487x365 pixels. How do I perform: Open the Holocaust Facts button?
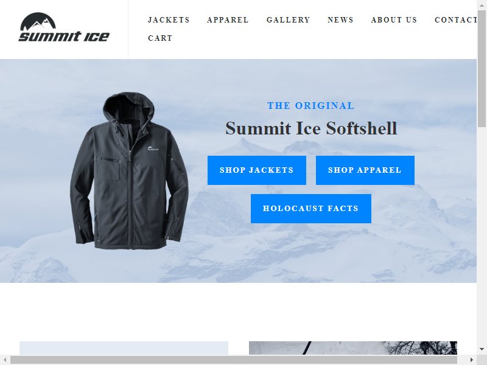click(311, 208)
